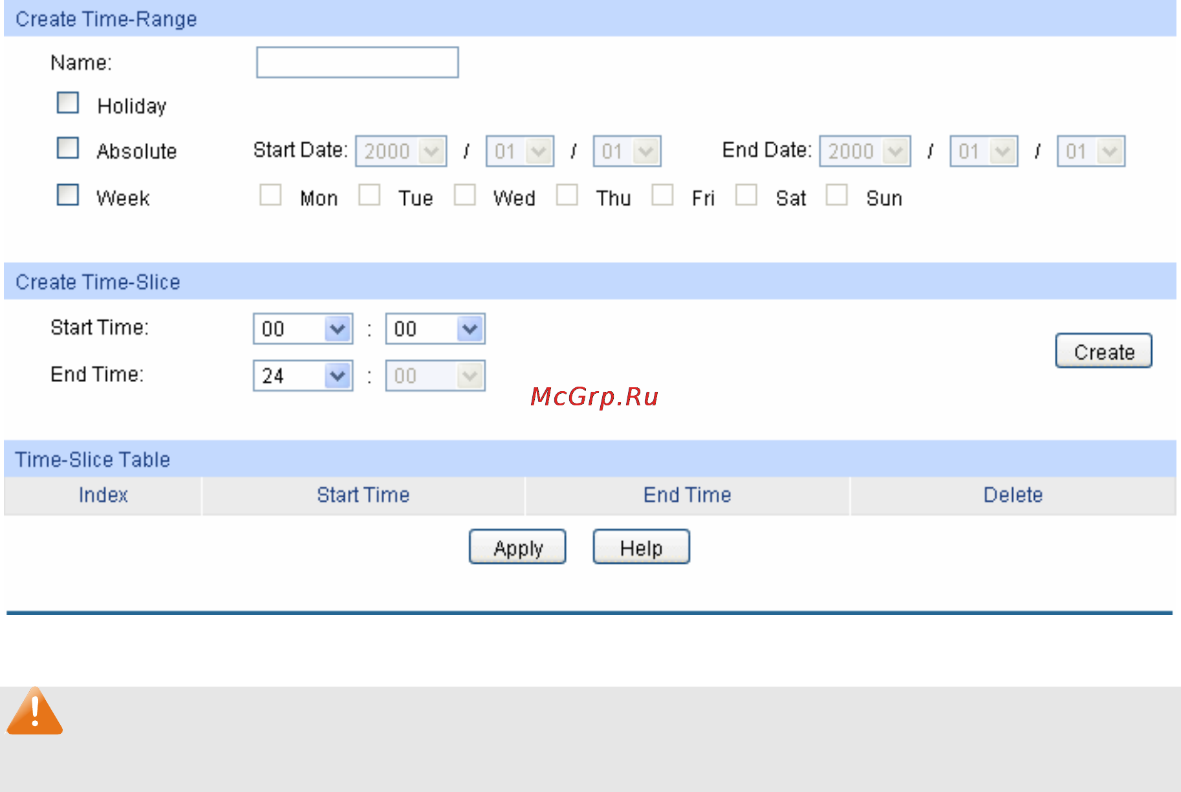Open the Start Time minute dropdown
The height and width of the screenshot is (792, 1181).
tap(435, 329)
